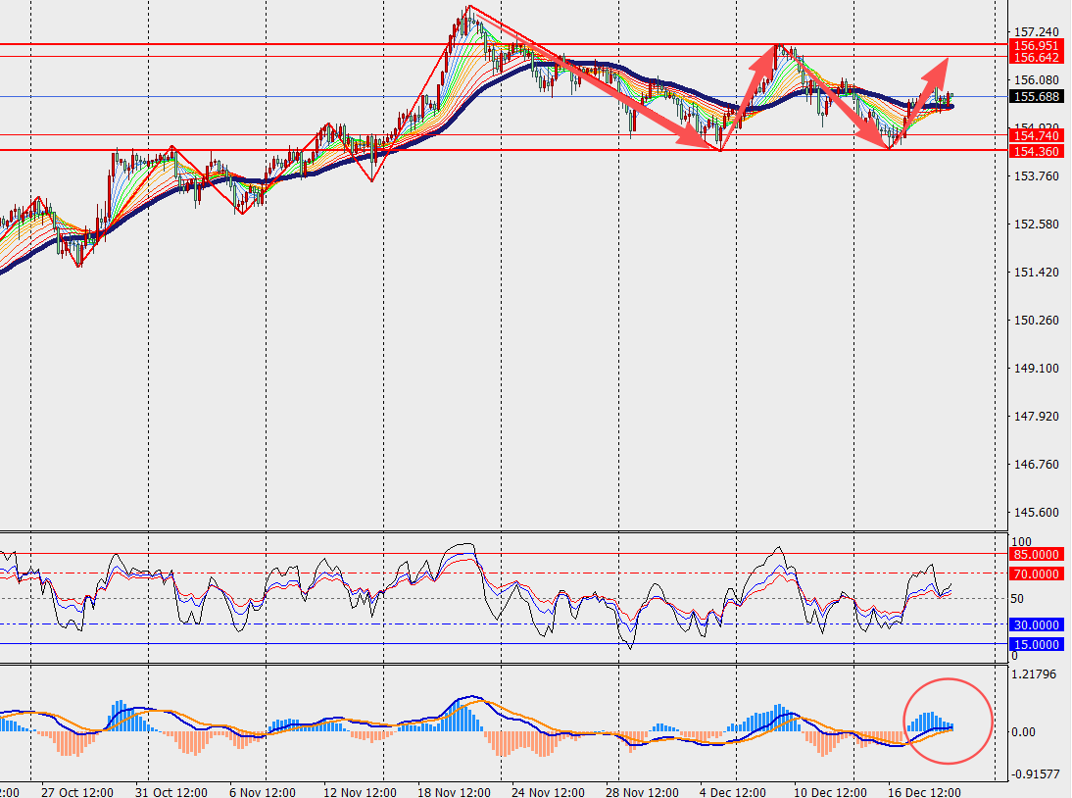
Task: Click the red 154.740 price level label
Action: (1037, 135)
